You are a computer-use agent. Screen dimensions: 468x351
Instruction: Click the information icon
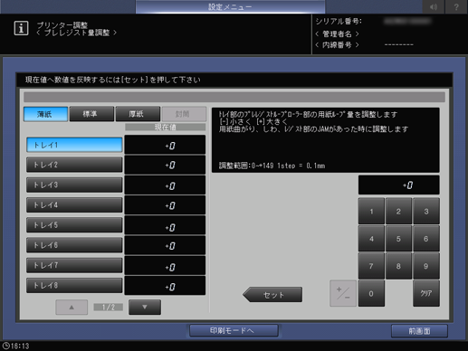[x=21, y=28]
